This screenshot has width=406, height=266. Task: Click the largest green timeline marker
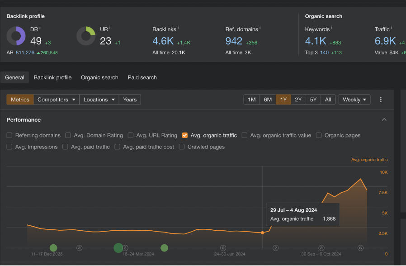click(118, 247)
